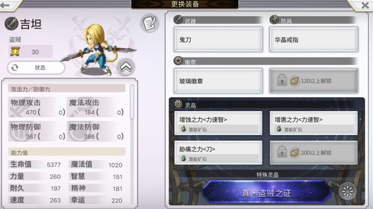This screenshot has width=373, height=209.
Task: Select the 鬼刀 weapon slot
Action: [219, 40]
